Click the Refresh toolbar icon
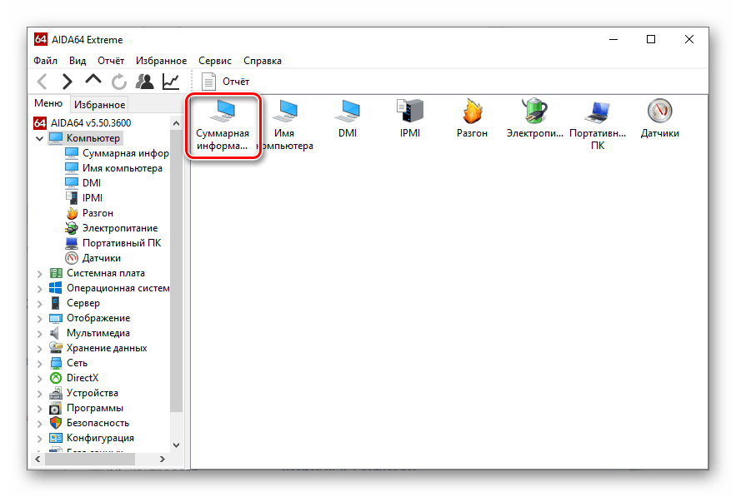The image size is (736, 497). point(118,82)
